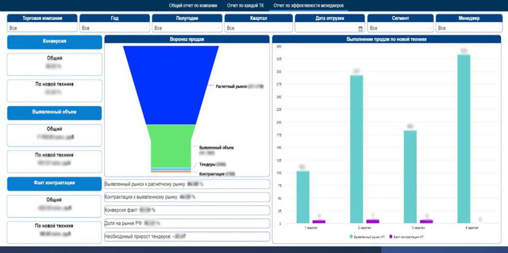The width and height of the screenshot is (508, 253).
Task: Click the Дата отгрузки date input field
Action: (x=325, y=28)
